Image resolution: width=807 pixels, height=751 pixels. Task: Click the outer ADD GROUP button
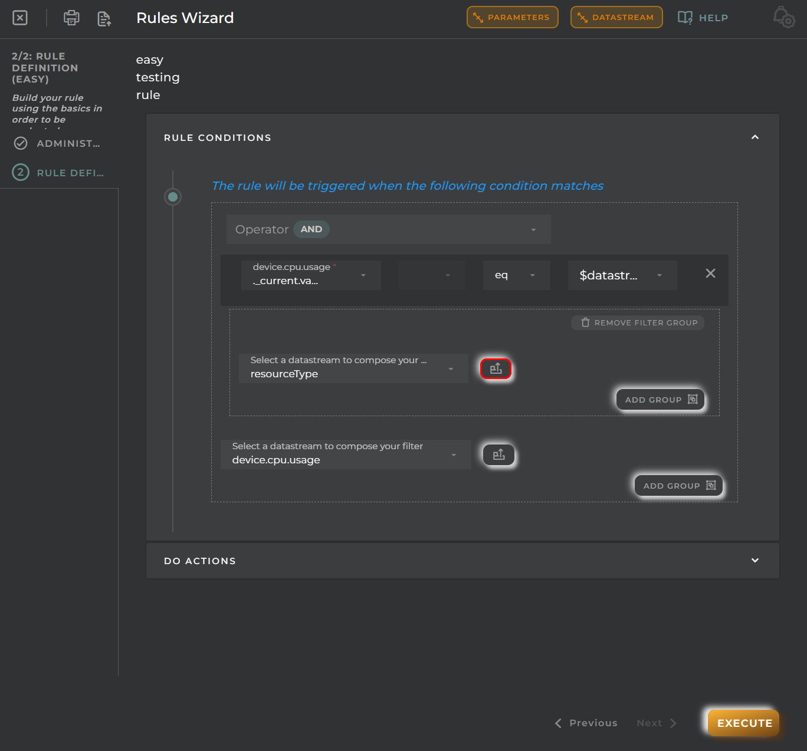click(678, 485)
